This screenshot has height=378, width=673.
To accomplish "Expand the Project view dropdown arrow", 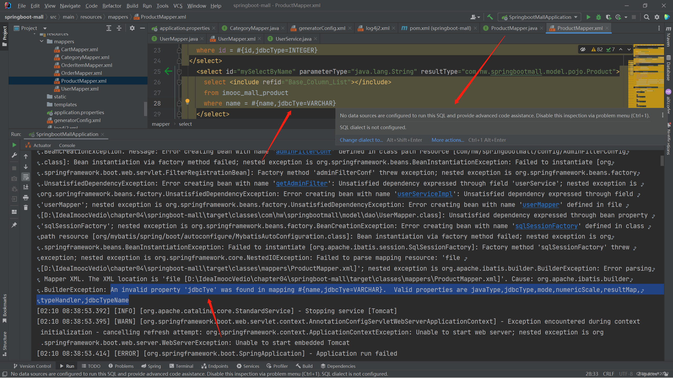I will (x=45, y=28).
